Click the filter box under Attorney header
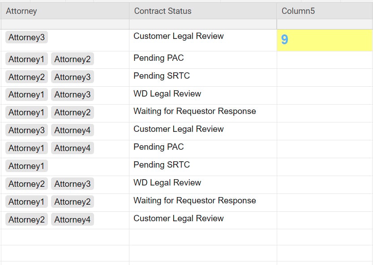 (64, 24)
